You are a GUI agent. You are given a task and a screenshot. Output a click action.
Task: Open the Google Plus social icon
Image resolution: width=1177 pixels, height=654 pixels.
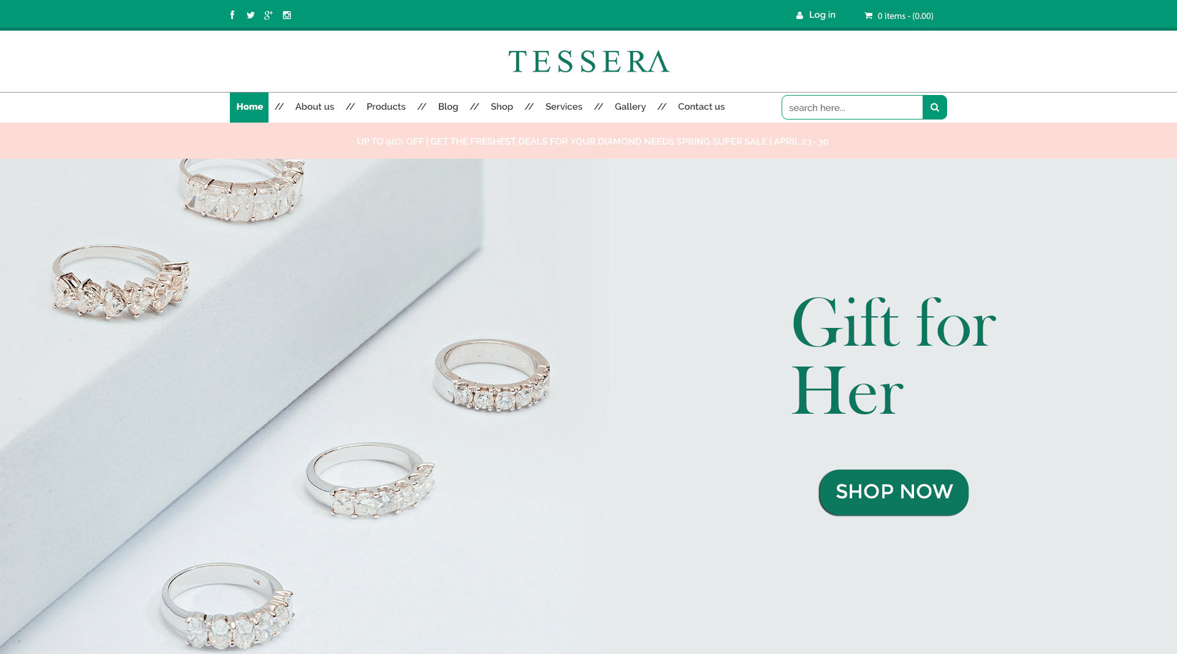(268, 15)
